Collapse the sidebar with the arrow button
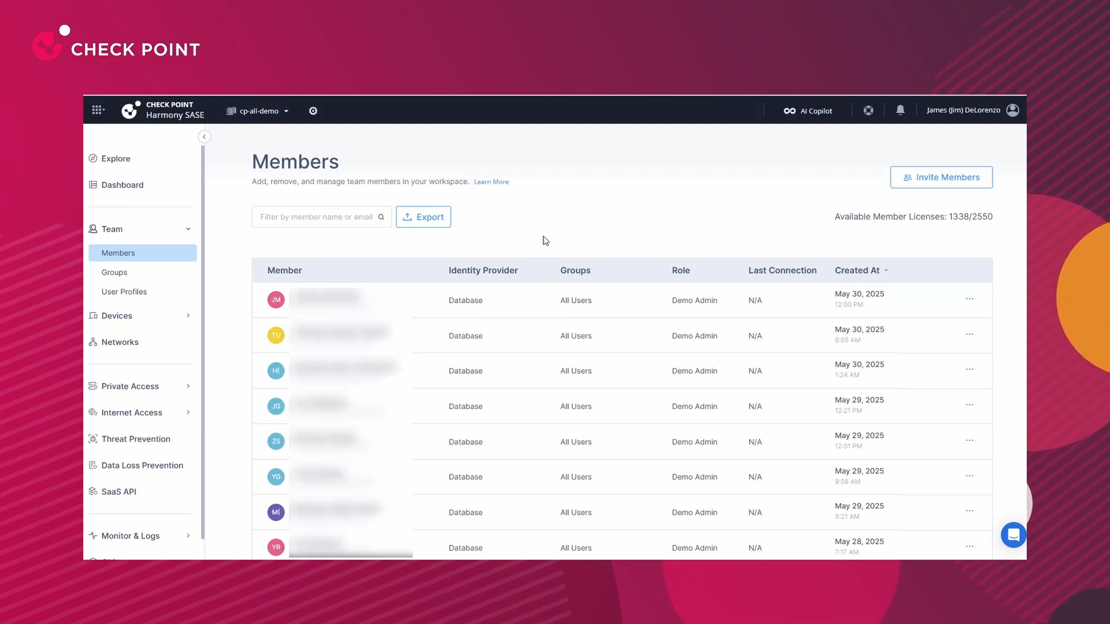The image size is (1110, 624). 204,137
